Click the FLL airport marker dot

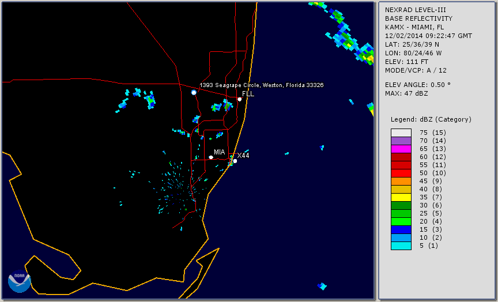click(239, 99)
